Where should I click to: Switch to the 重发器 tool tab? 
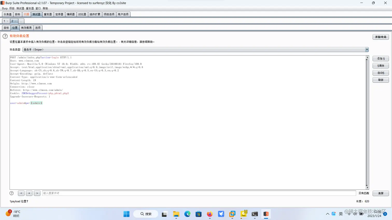pos(48,14)
